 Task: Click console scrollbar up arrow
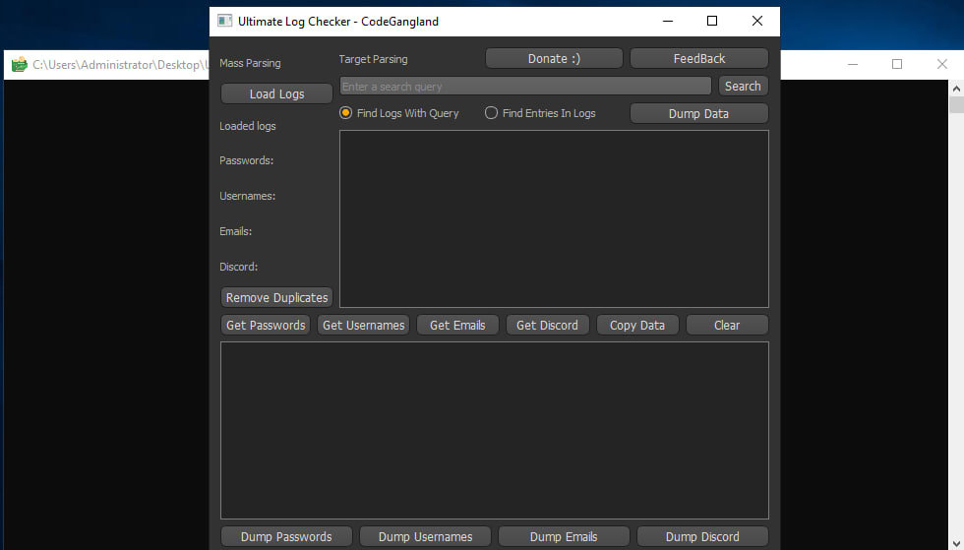[956, 89]
